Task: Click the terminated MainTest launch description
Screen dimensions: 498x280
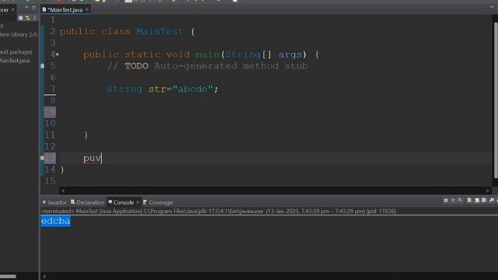Action: pos(218,211)
